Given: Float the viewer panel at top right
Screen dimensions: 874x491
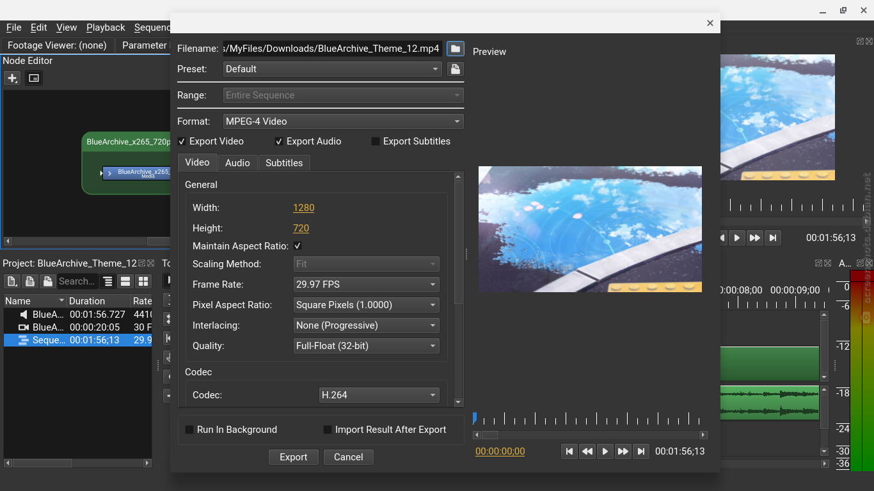Looking at the screenshot, I should click(861, 41).
